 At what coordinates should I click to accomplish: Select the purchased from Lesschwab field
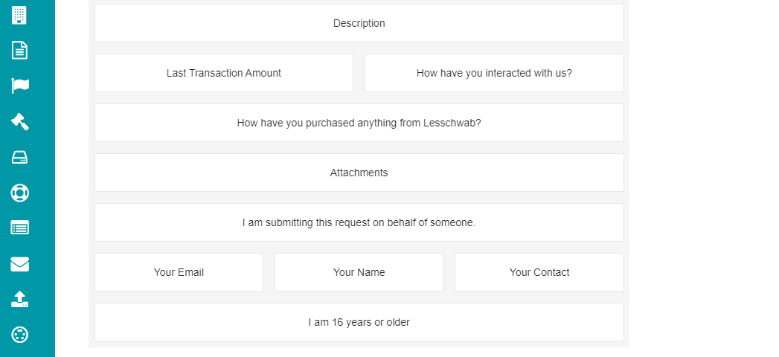click(359, 123)
